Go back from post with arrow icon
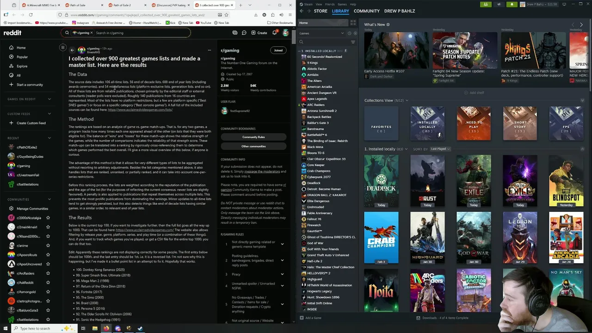Image resolution: width=592 pixels, height=333 pixels. 72,50
